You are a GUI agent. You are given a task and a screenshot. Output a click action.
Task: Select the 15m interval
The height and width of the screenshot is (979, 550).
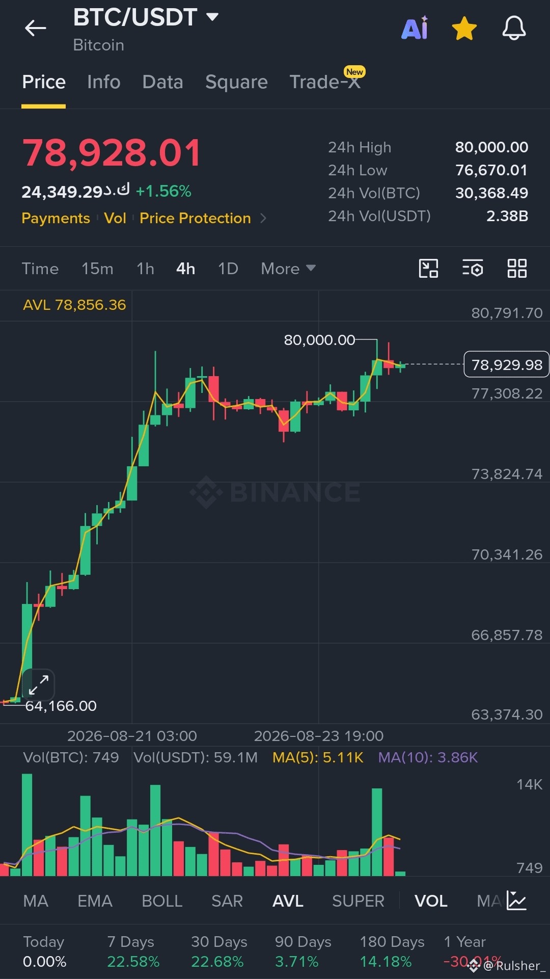[x=97, y=269]
